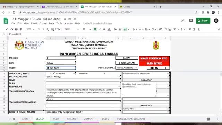The height and width of the screenshot is (125, 222).
Task: Click the Insert link icon
Action: [161, 29]
